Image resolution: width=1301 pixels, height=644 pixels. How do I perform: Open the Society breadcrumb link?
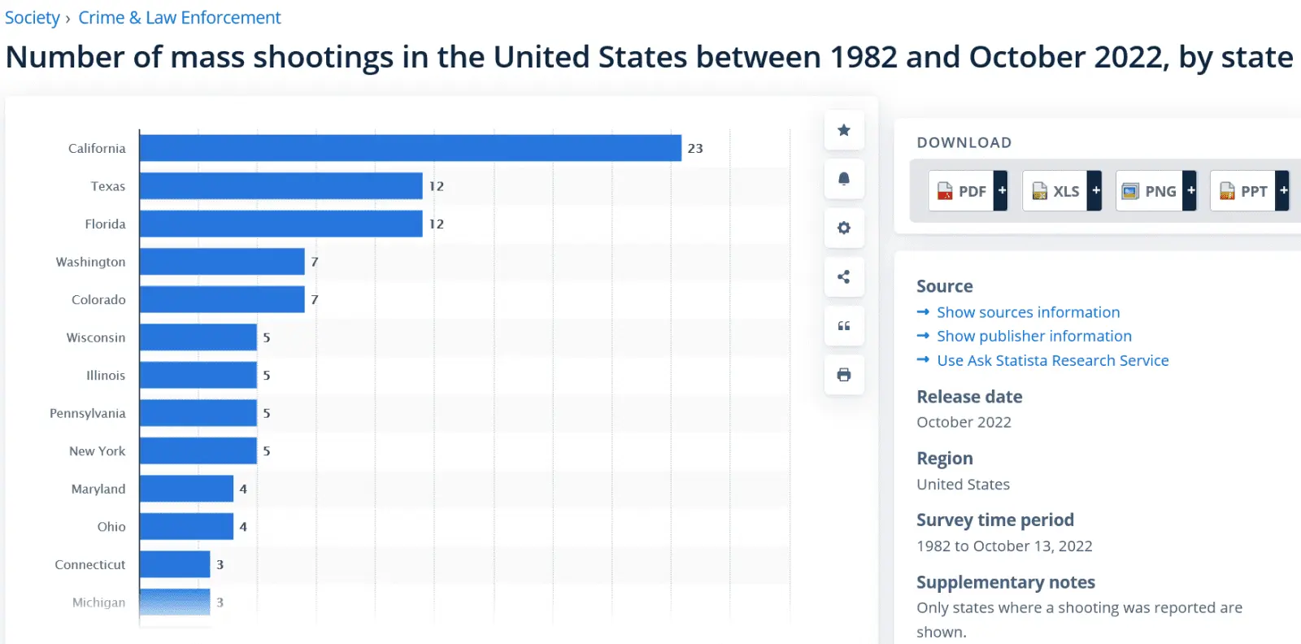33,18
